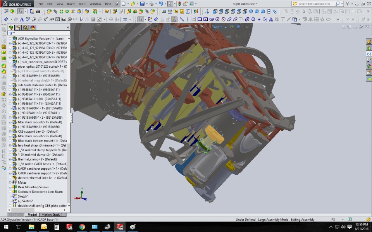The image size is (372, 232).
Task: Switch to the Model tab at the bottom
Action: click(x=32, y=215)
